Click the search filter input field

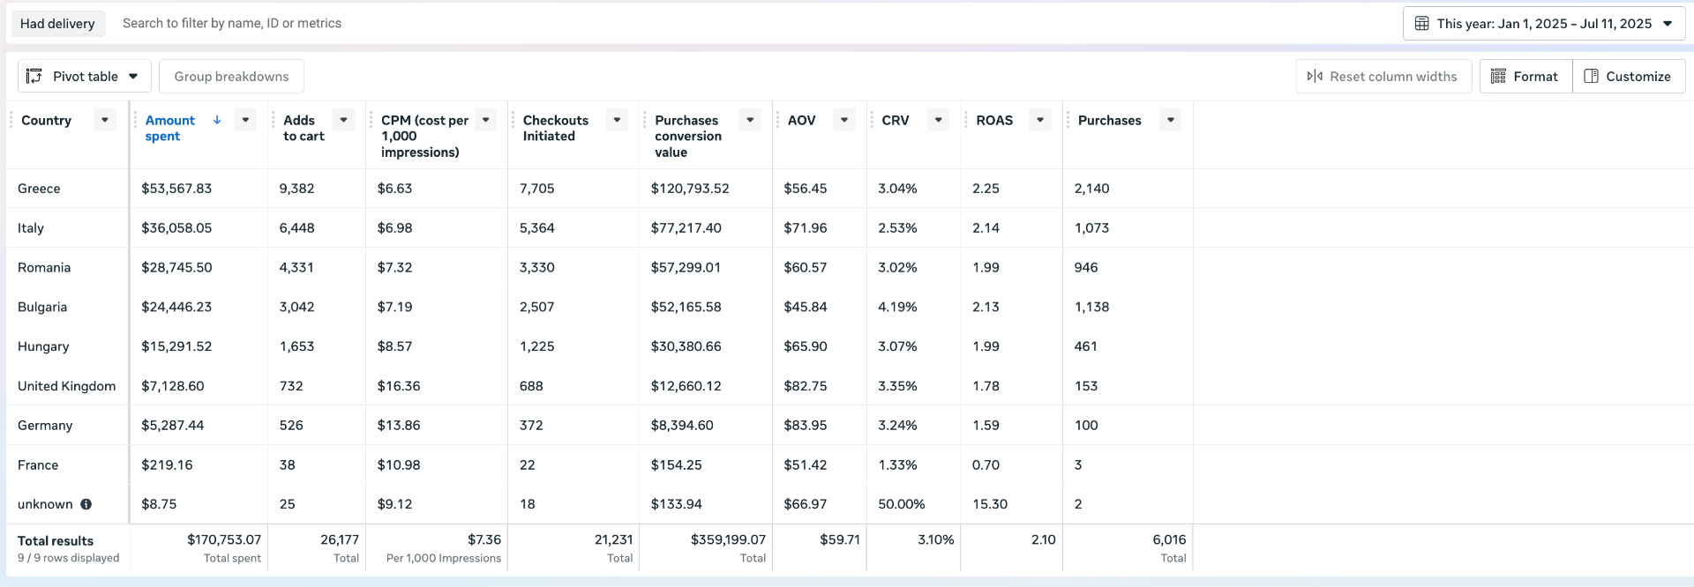[750, 24]
